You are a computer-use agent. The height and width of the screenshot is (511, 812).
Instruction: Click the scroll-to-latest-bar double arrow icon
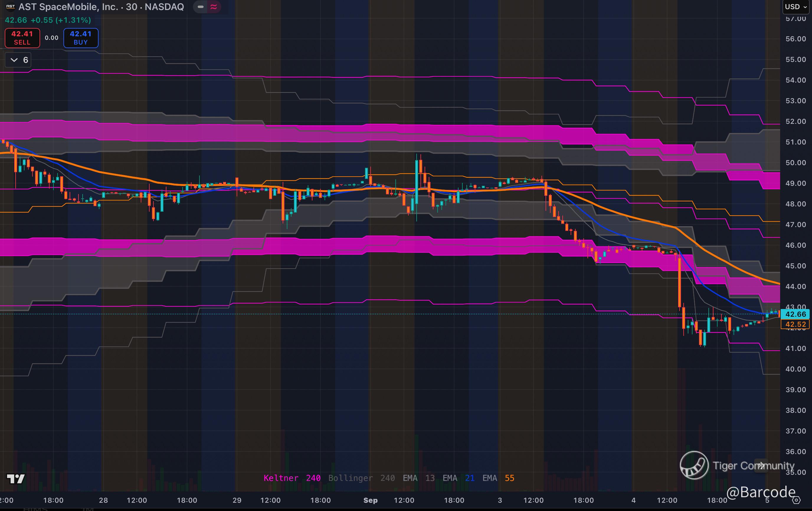(x=761, y=466)
